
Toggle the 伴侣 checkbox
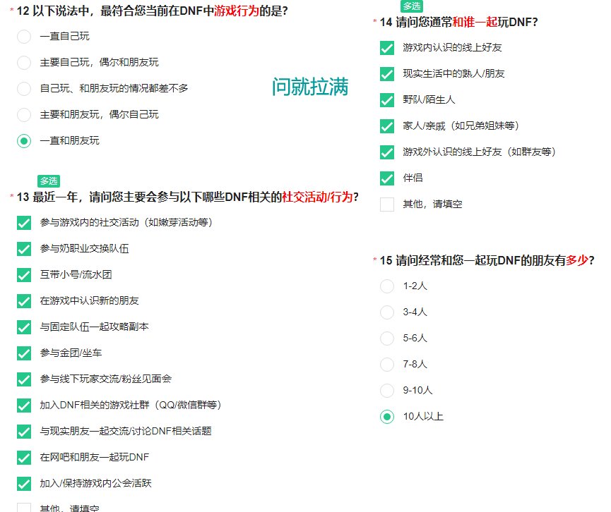point(387,178)
